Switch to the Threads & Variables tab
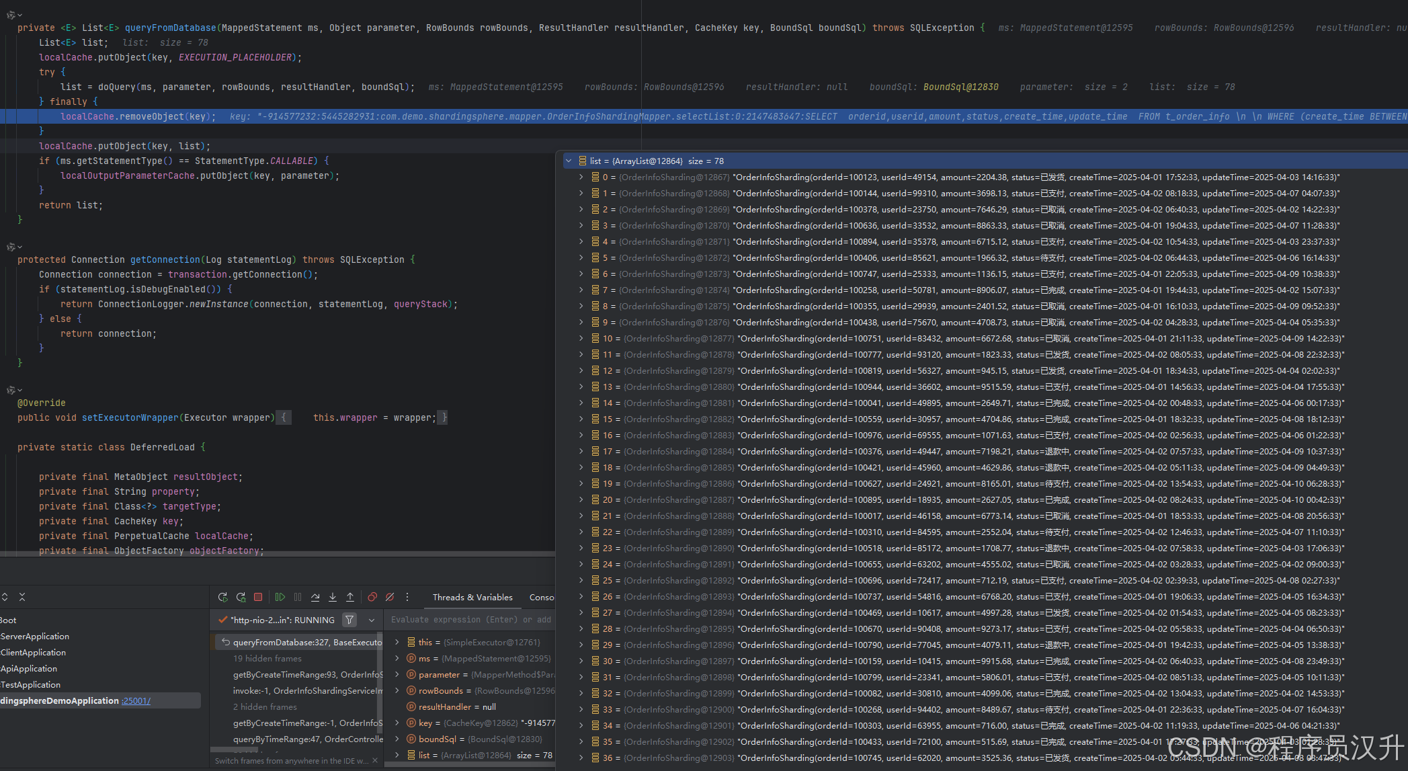1408x771 pixels. pos(472,597)
